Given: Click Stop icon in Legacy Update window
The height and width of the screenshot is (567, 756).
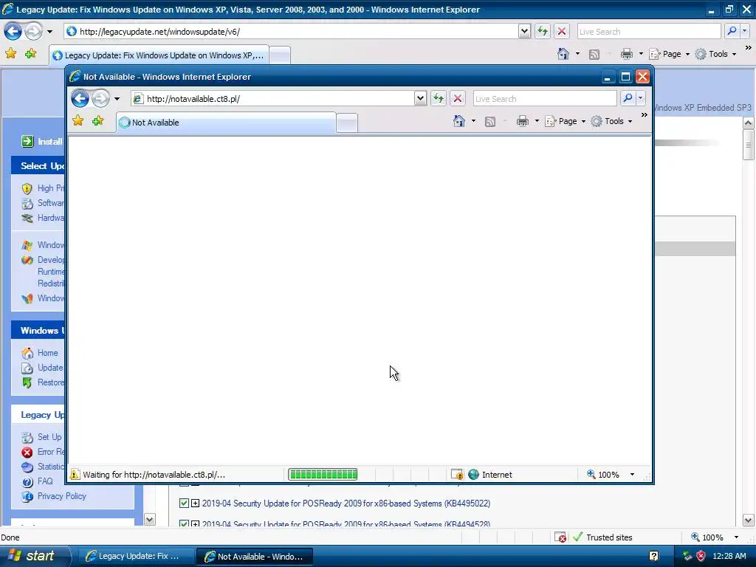Looking at the screenshot, I should pos(562,32).
